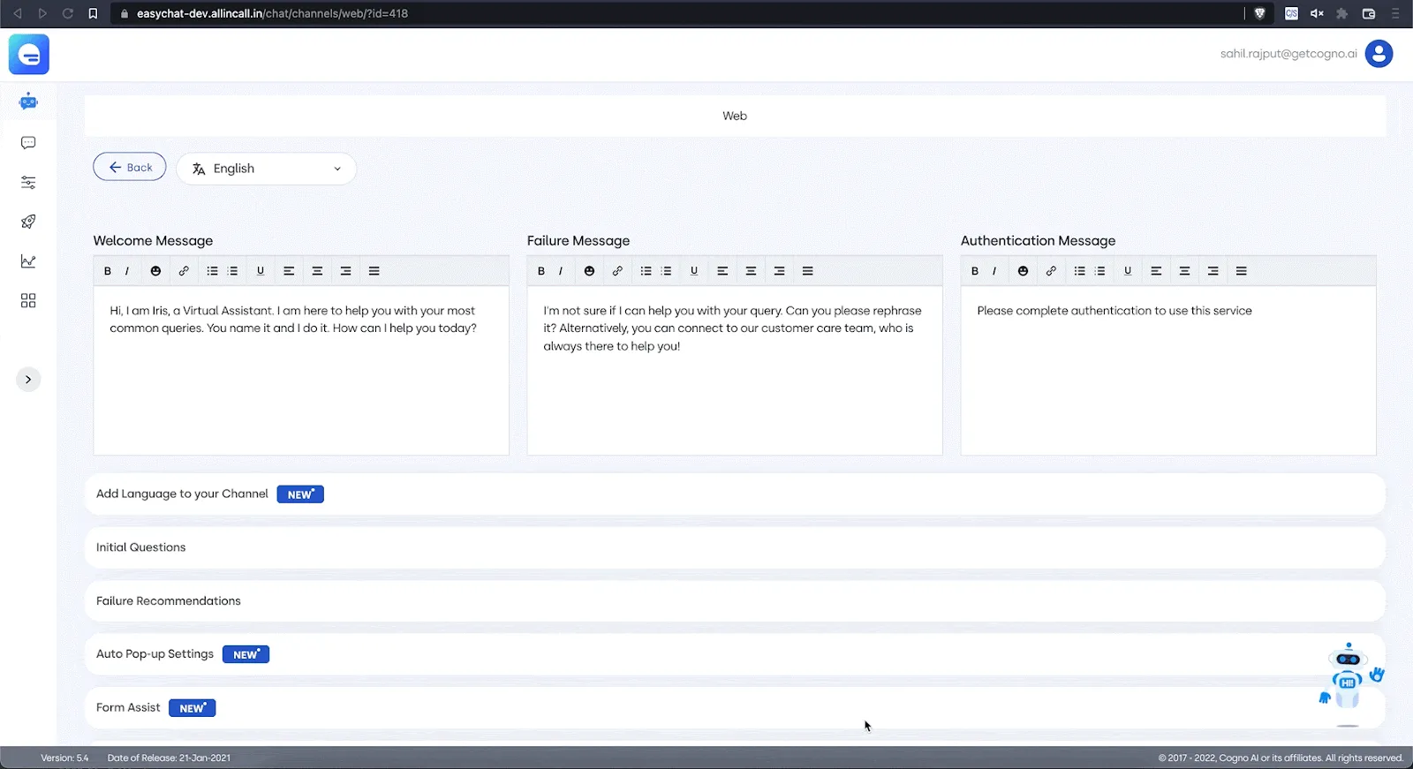Click into the Failure Message text area
The image size is (1413, 769).
click(735, 371)
